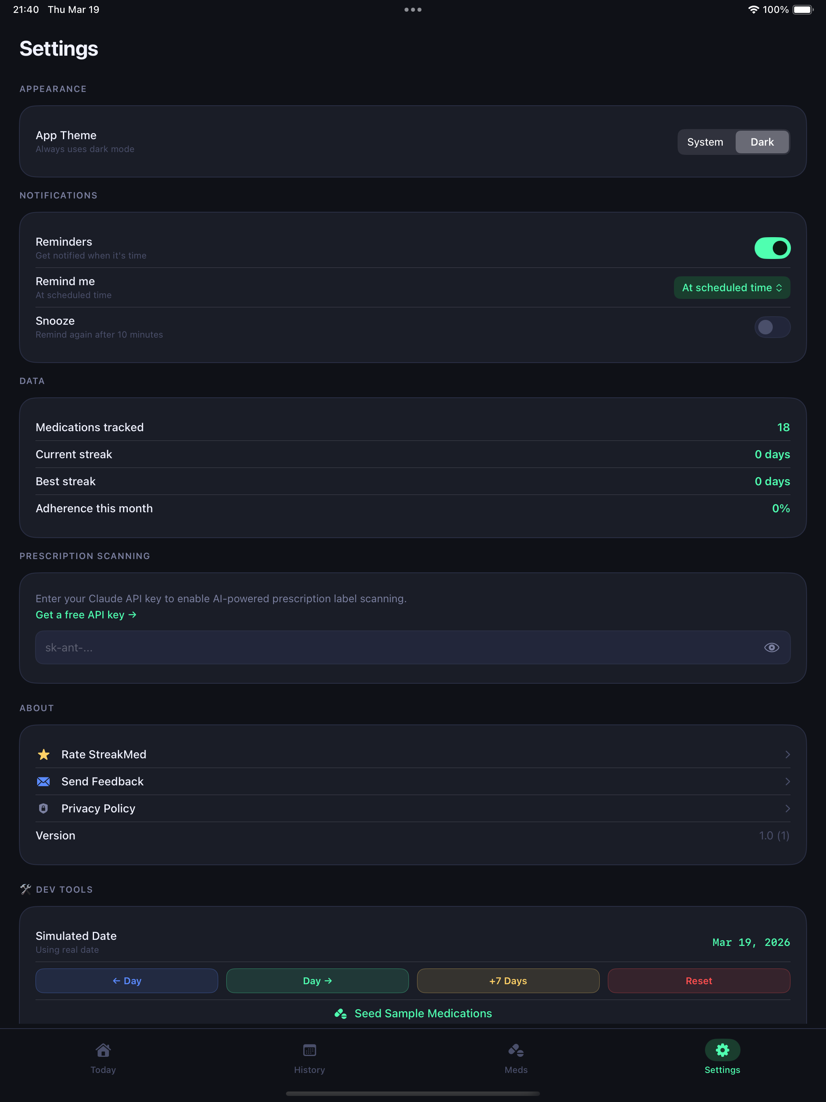Click the pills icon next to Seed Sample Medications
The image size is (826, 1102).
tap(341, 1013)
